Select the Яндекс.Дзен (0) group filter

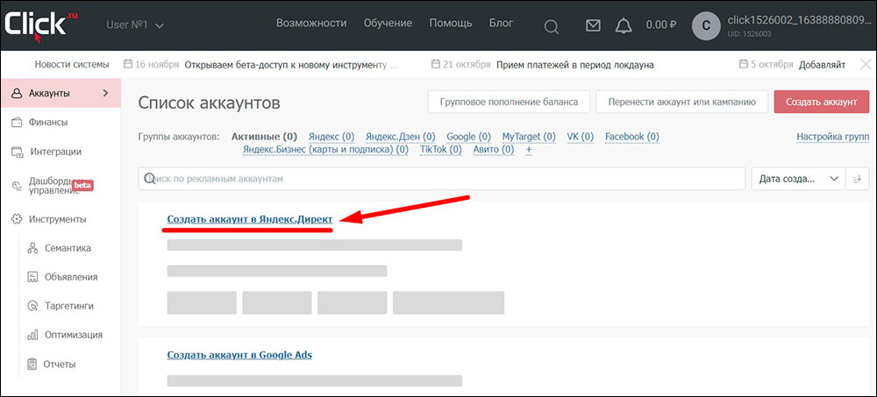[400, 137]
